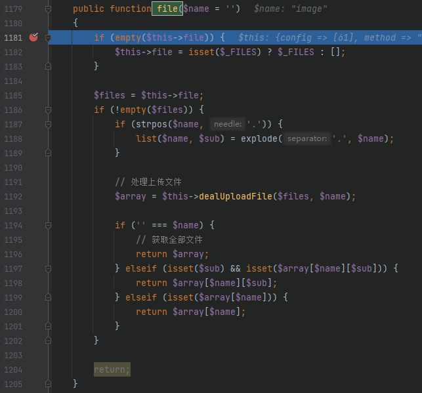Image resolution: width=422 pixels, height=393 pixels.
Task: Click line number 1179 in the gutter
Action: 13,9
